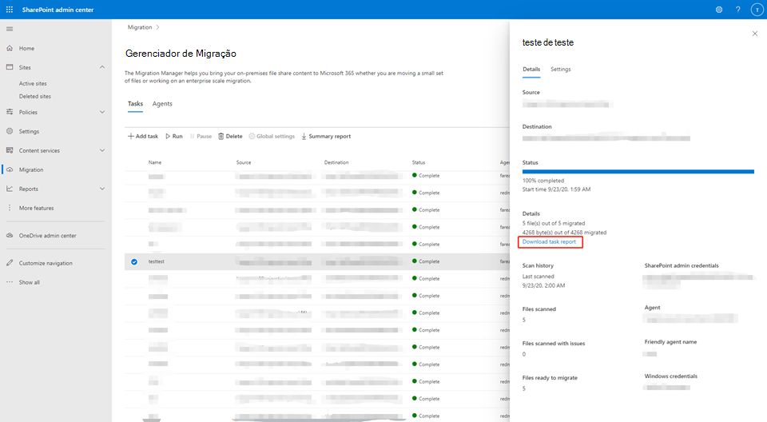Open the Settings tab in panel
The image size is (767, 422).
[x=561, y=70]
